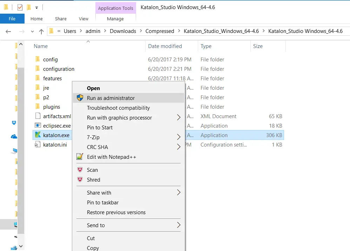Select Cut from the context menu
The width and height of the screenshot is (350, 251).
(x=129, y=238)
